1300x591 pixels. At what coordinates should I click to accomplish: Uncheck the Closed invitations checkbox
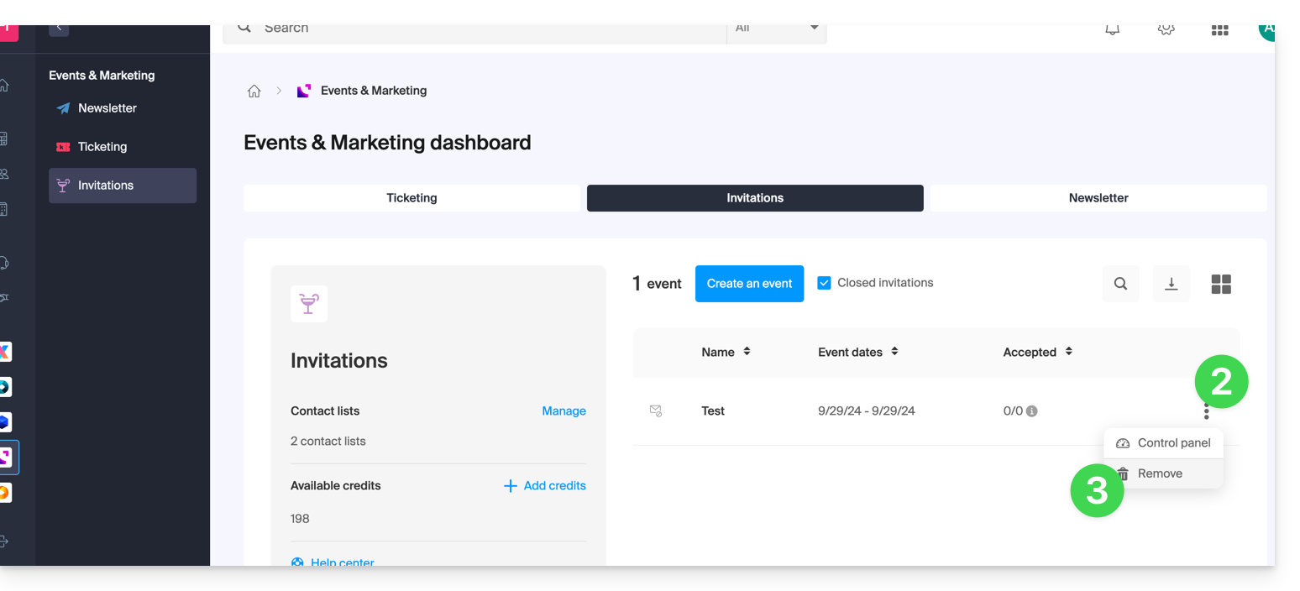tap(824, 283)
